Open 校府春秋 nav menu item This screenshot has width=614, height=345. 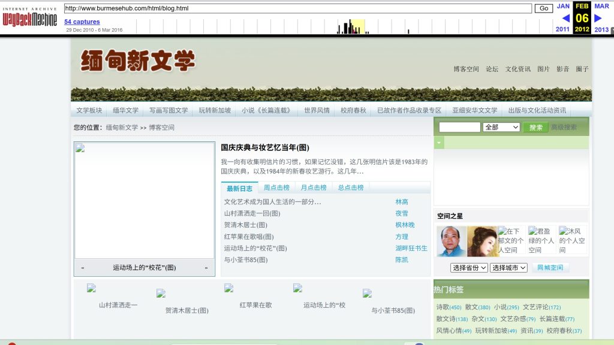click(353, 110)
